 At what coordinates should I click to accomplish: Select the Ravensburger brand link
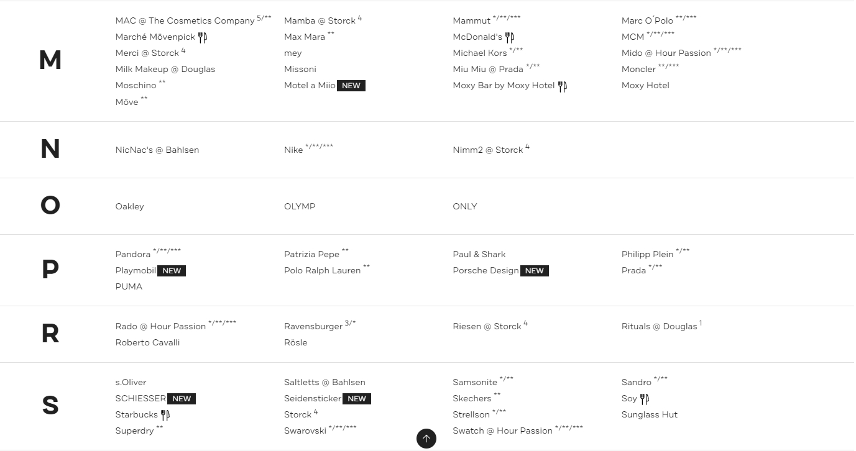[x=313, y=326]
